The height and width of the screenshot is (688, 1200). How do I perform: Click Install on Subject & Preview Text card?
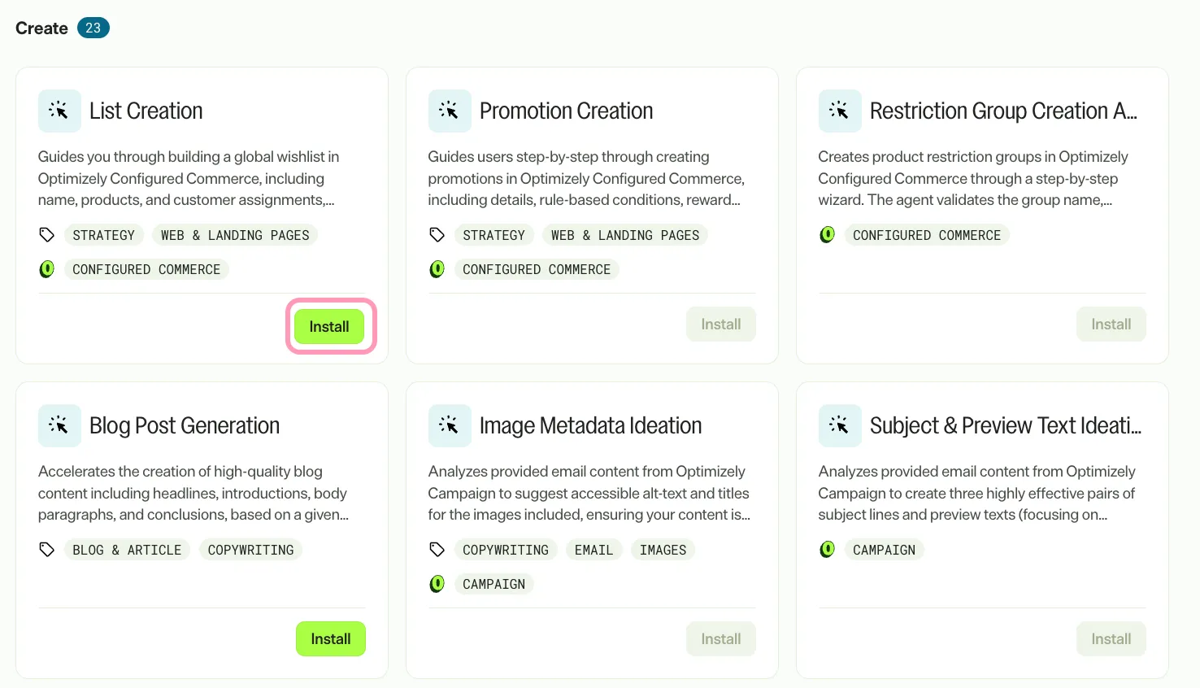[1111, 639]
